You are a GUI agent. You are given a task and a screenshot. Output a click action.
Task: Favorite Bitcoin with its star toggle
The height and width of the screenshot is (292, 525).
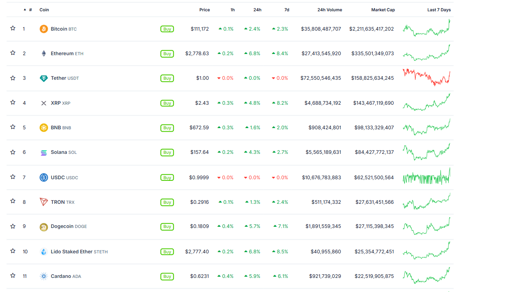pos(13,28)
